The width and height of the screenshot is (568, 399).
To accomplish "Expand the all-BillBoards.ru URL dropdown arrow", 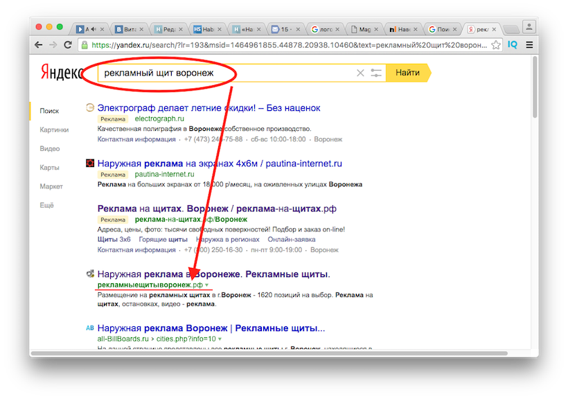I will (220, 339).
